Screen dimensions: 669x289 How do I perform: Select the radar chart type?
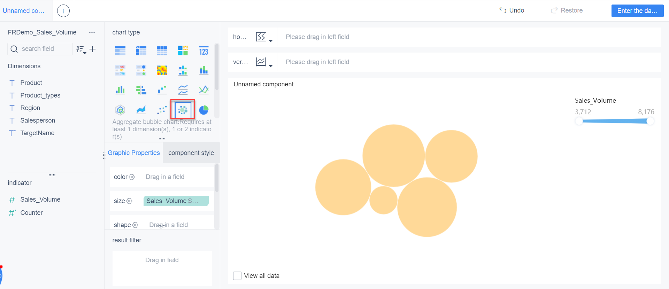click(x=120, y=110)
